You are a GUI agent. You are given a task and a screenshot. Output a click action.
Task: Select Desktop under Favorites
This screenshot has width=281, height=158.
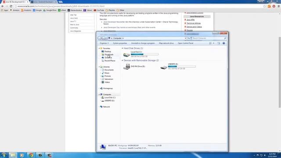pyautogui.click(x=108, y=51)
